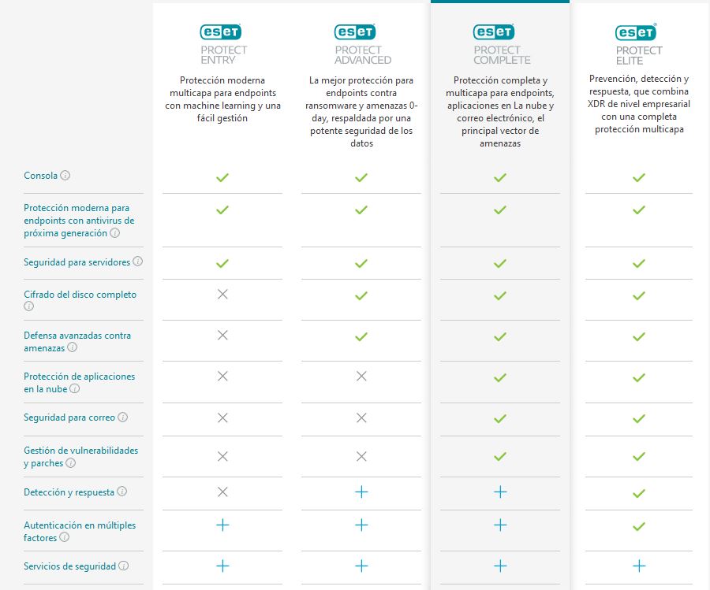Expand the plus for Autenticación en múltiples factores under Entry

[x=222, y=524]
